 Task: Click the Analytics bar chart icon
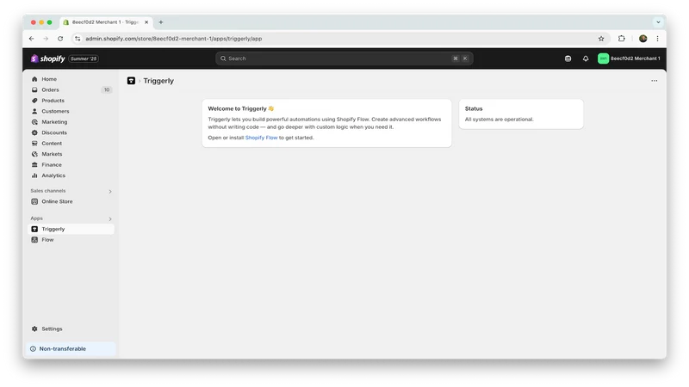point(34,175)
